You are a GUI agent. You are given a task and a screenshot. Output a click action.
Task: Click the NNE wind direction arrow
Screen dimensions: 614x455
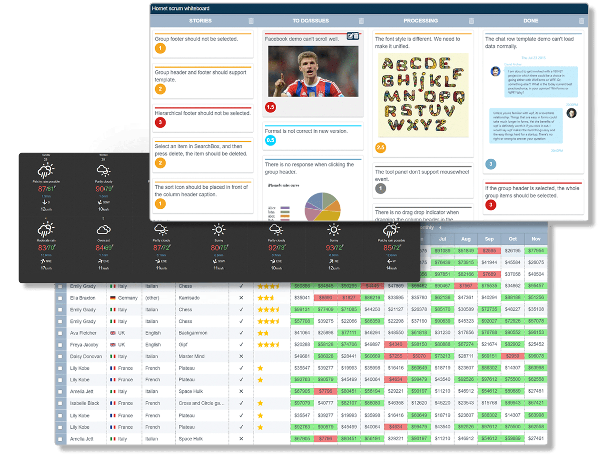42,261
